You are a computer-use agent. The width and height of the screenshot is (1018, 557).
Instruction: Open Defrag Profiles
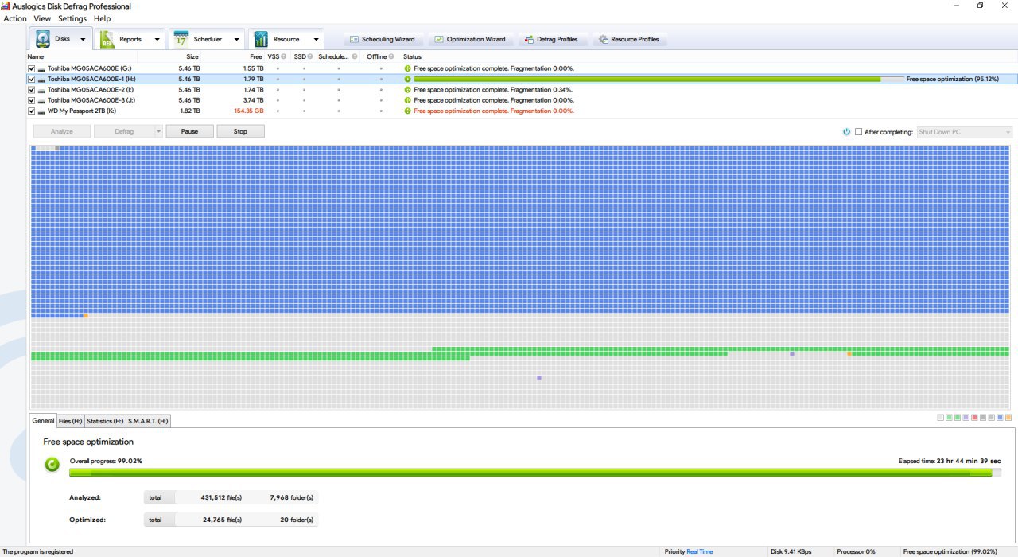551,39
